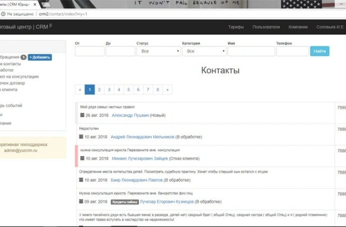Open the Пользователи menu item

(x=266, y=27)
